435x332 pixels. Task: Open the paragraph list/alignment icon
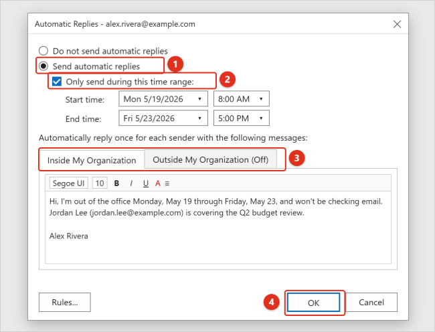167,183
